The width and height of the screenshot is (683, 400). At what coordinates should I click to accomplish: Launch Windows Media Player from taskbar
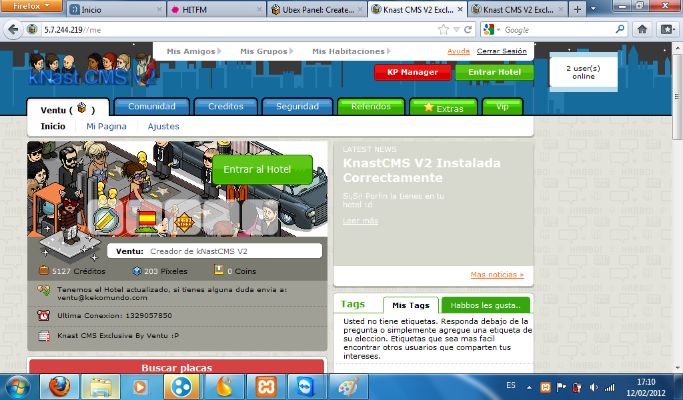141,387
